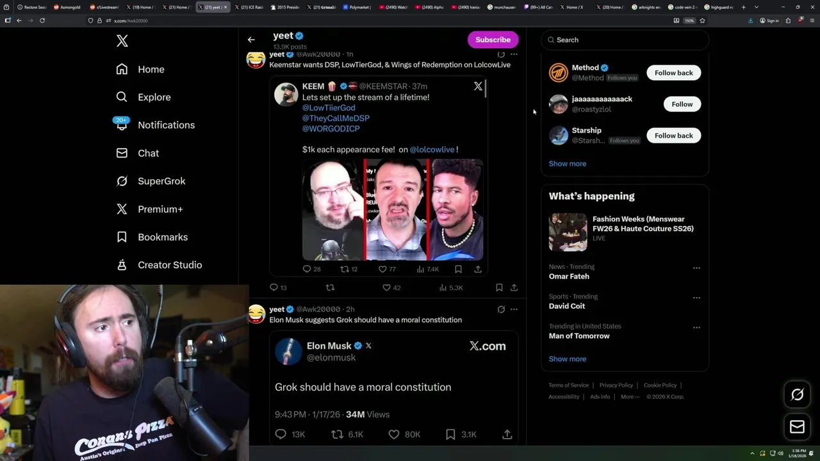Image resolution: width=820 pixels, height=461 pixels.
Task: Open more menu on Keemstar post
Action: (514, 55)
